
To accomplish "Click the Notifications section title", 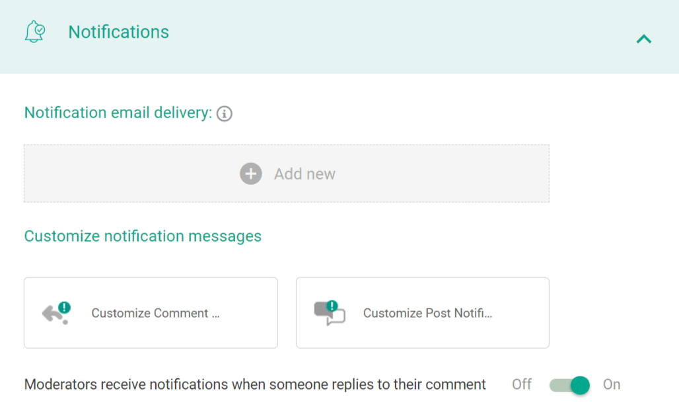I will 119,32.
